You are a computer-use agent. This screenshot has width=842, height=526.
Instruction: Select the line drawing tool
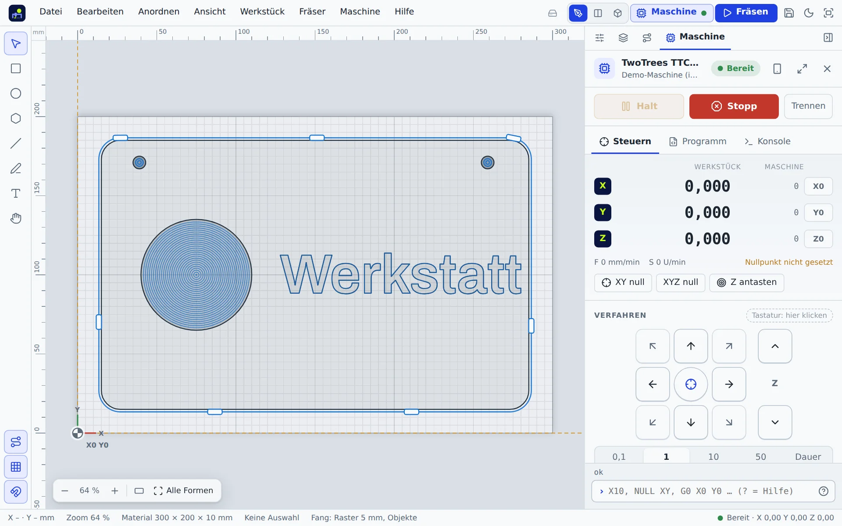16,143
